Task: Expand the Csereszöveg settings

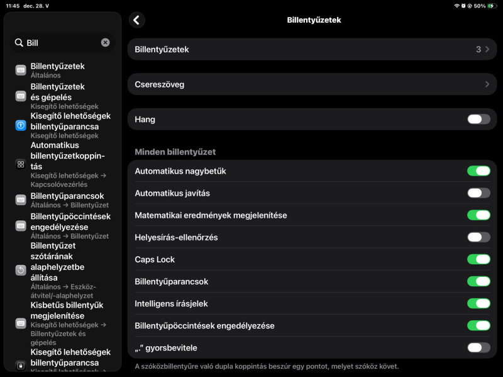Action: click(x=312, y=84)
